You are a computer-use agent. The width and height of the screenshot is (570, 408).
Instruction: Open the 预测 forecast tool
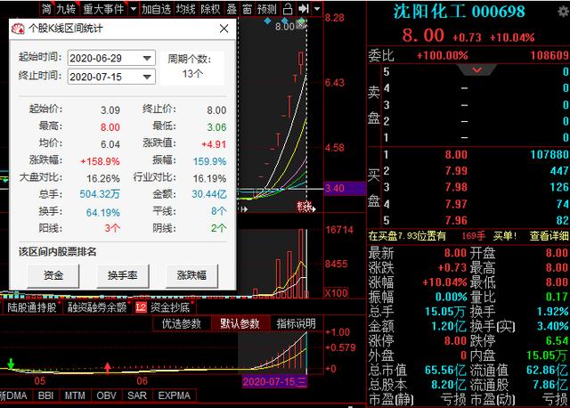[266, 9]
